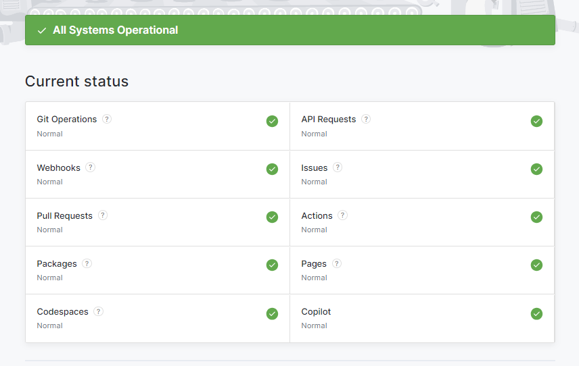Select the Packages label
This screenshot has width=579, height=366.
tap(57, 264)
